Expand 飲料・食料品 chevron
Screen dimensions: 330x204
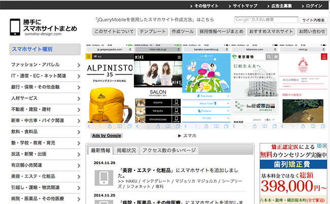click(x=79, y=132)
